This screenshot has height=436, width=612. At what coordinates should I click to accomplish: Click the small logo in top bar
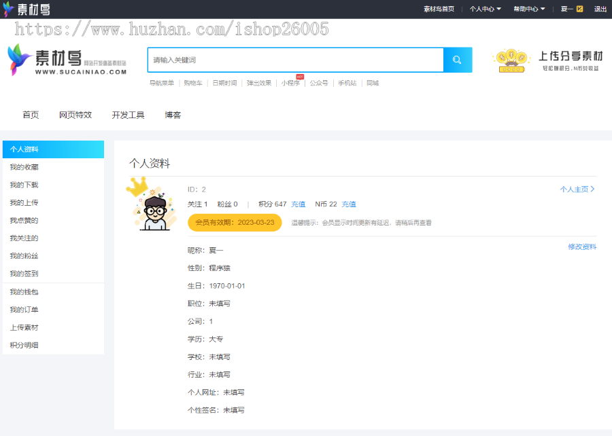[26, 9]
